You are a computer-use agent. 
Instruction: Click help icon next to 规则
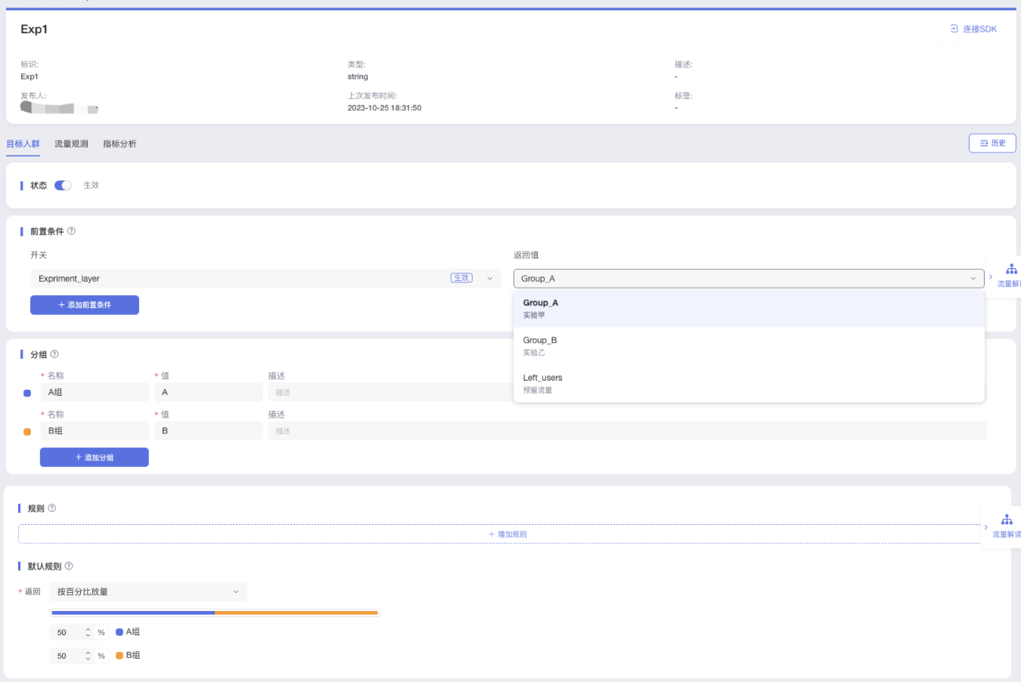click(x=52, y=508)
